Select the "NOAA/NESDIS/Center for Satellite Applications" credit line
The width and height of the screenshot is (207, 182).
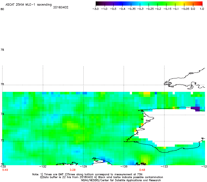pos(121,180)
